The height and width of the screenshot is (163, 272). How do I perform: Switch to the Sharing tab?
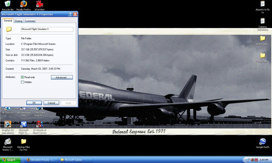click(x=18, y=21)
